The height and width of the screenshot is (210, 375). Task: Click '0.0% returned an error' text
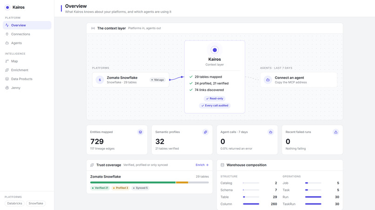click(236, 148)
